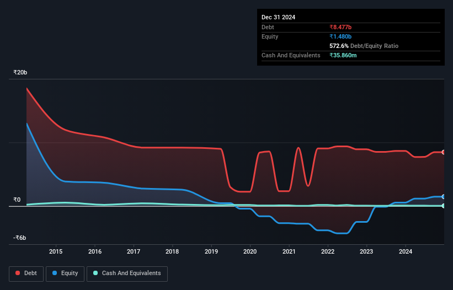Click the 2022 x-axis label
The height and width of the screenshot is (290, 453).
[328, 251]
